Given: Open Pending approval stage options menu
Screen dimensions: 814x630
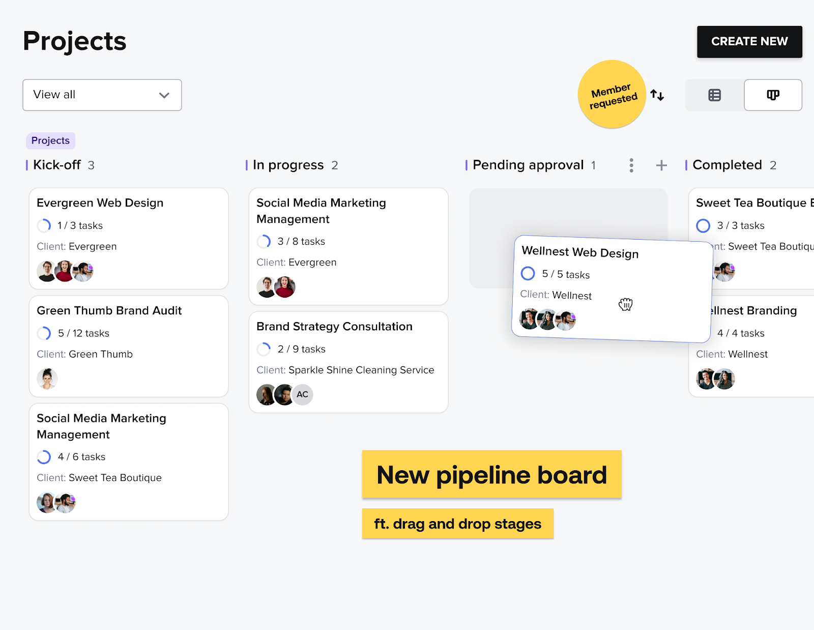Looking at the screenshot, I should 631,165.
